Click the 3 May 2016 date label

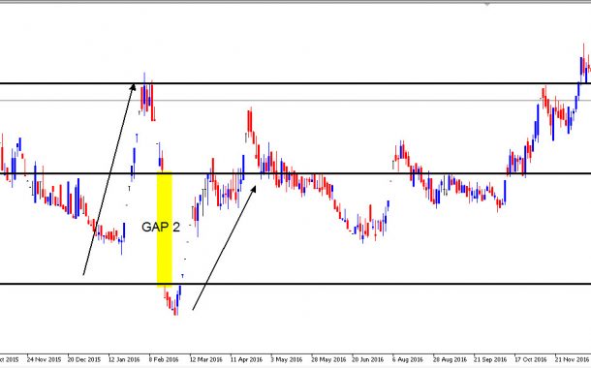point(286,359)
